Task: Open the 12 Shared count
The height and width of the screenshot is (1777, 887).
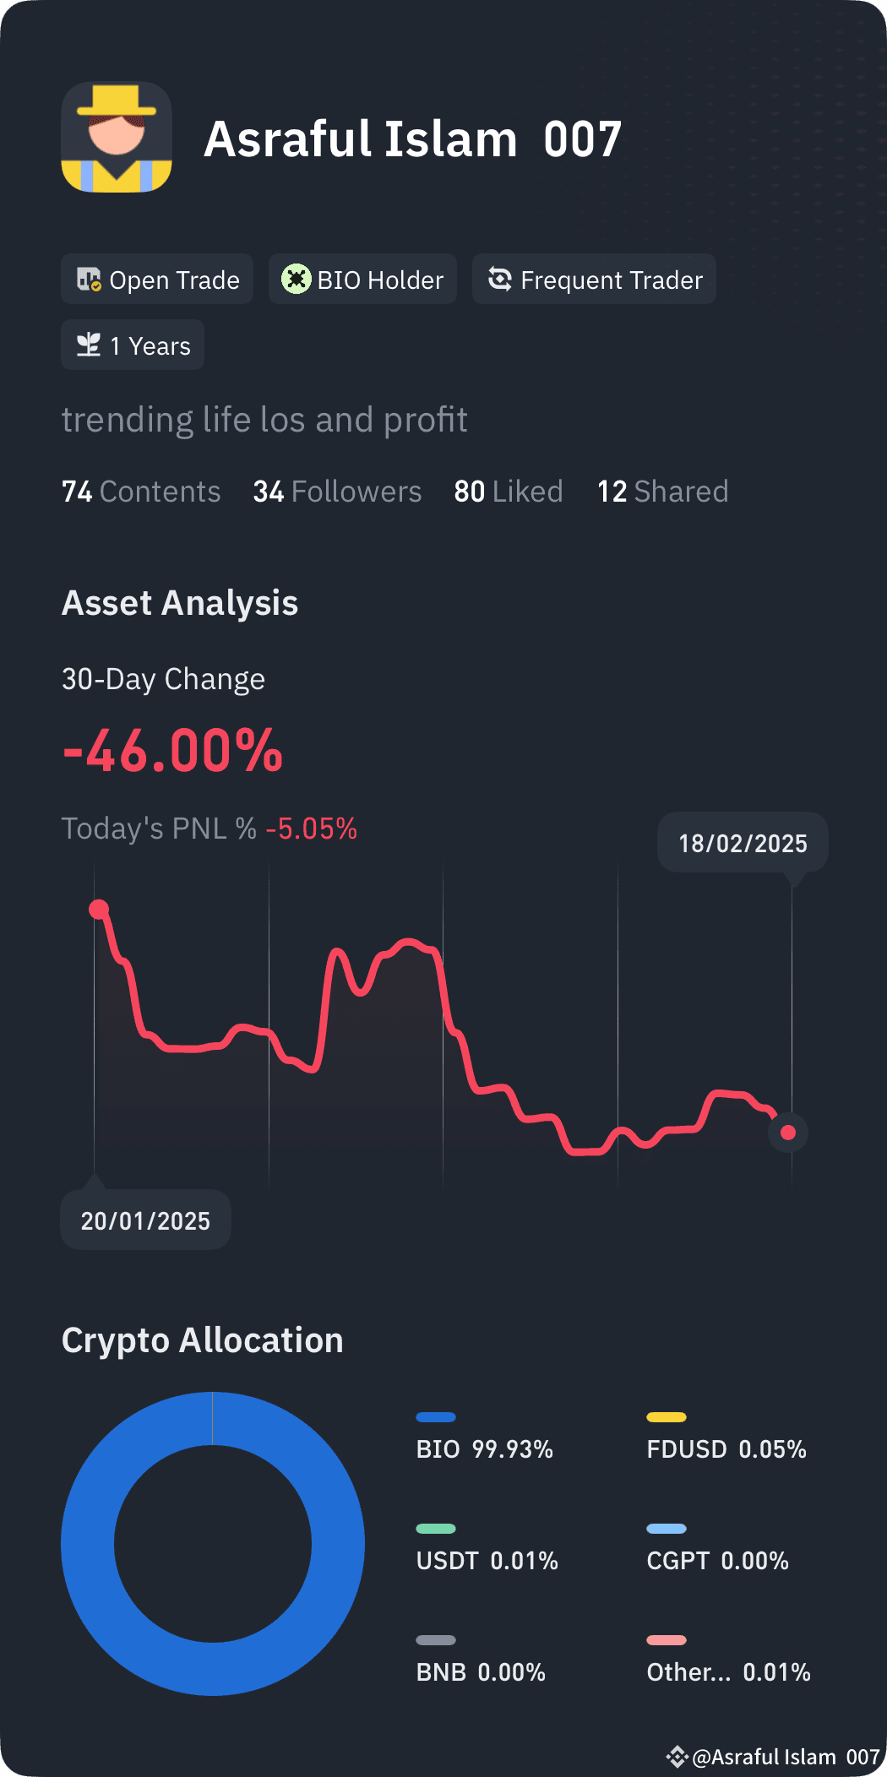Action: click(x=662, y=492)
